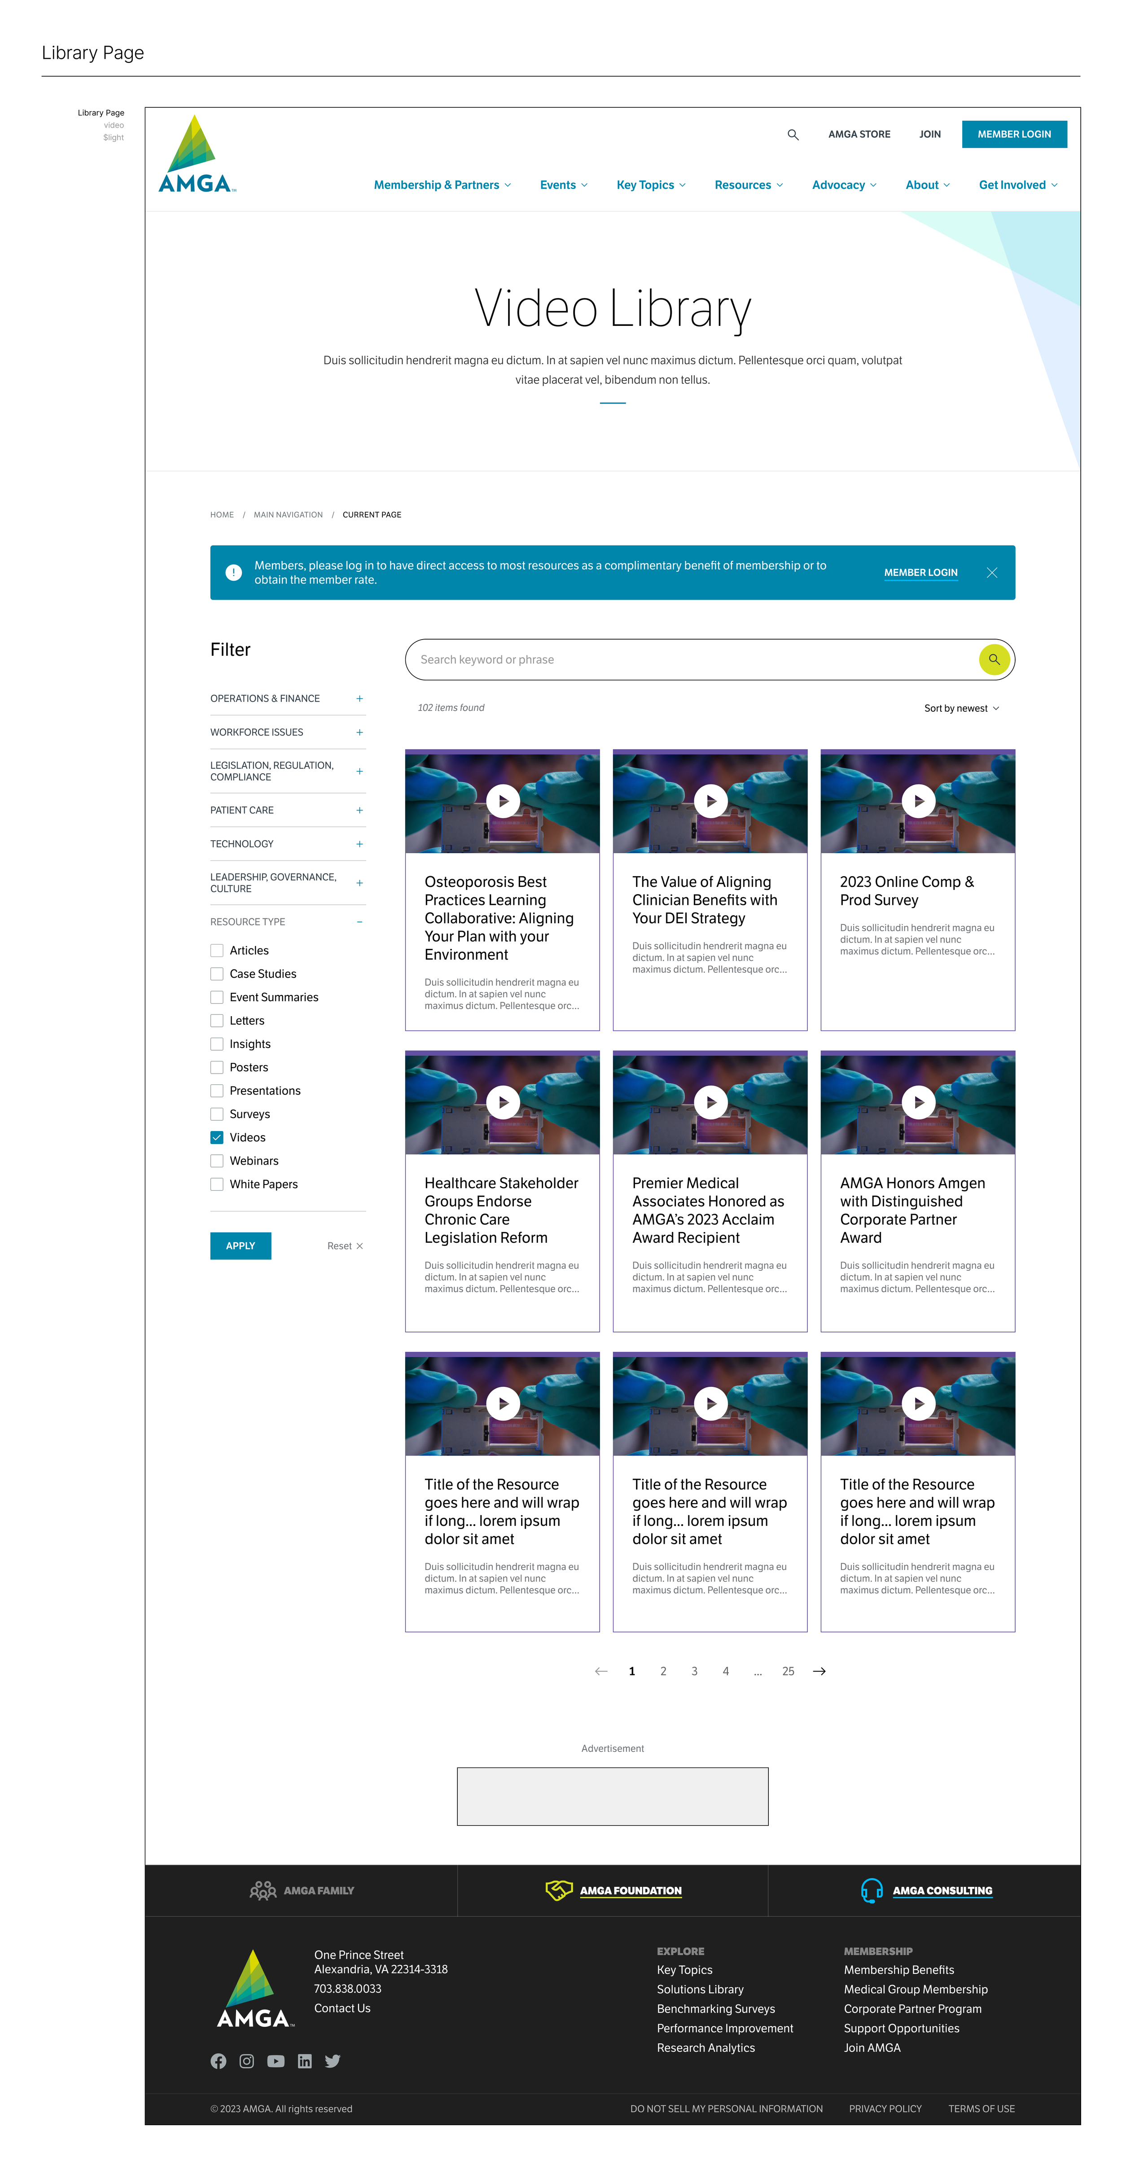Uncheck the Videos checkbox
1122x2166 pixels.
coord(217,1138)
